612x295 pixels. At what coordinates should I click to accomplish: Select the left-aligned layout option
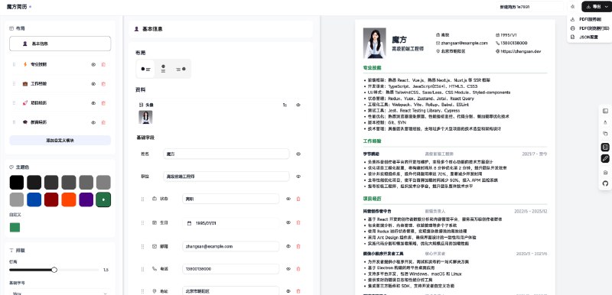click(145, 69)
